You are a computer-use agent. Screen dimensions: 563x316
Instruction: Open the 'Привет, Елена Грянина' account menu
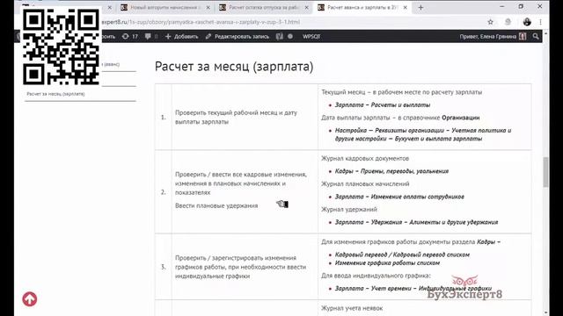(x=493, y=36)
